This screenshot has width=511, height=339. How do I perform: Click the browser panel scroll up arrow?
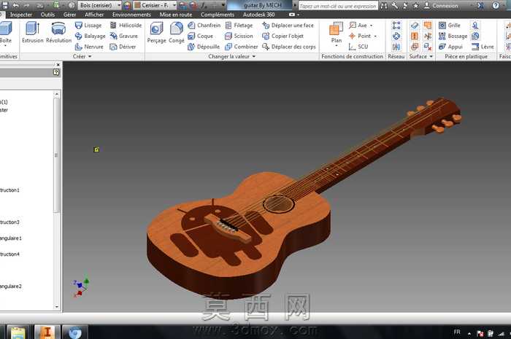click(x=57, y=94)
